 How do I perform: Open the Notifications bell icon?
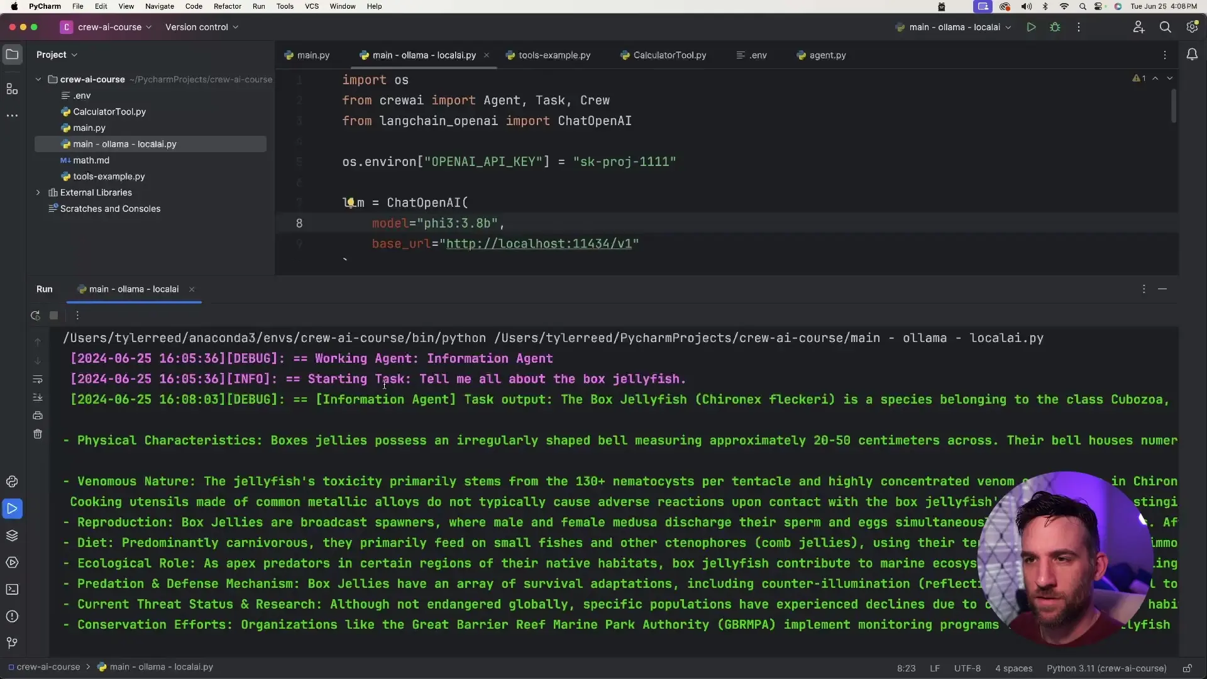coord(1192,55)
